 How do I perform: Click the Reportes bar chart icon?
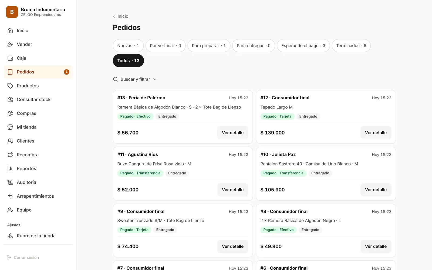click(10, 168)
